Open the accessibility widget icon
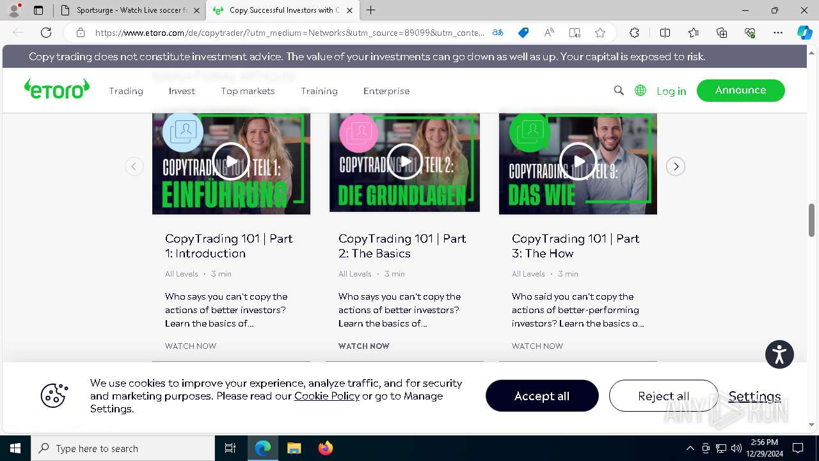 779,354
